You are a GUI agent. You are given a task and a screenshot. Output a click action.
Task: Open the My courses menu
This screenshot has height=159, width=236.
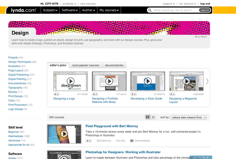[x=109, y=10]
